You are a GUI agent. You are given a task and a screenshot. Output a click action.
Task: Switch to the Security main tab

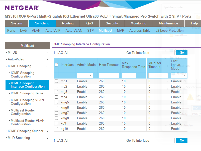coord(112,23)
